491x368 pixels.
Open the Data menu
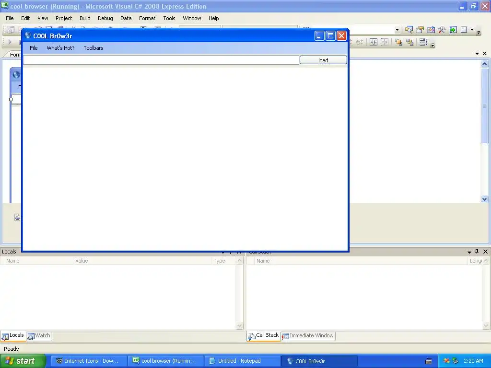pyautogui.click(x=126, y=18)
